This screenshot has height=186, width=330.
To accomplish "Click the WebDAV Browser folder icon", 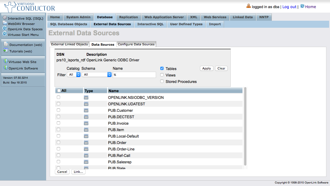I will [5, 23].
